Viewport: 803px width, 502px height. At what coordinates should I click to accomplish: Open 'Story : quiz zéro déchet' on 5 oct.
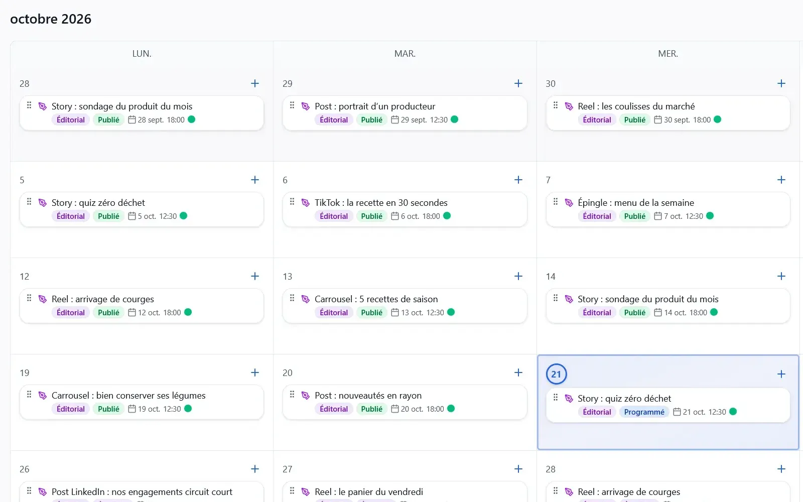point(142,209)
